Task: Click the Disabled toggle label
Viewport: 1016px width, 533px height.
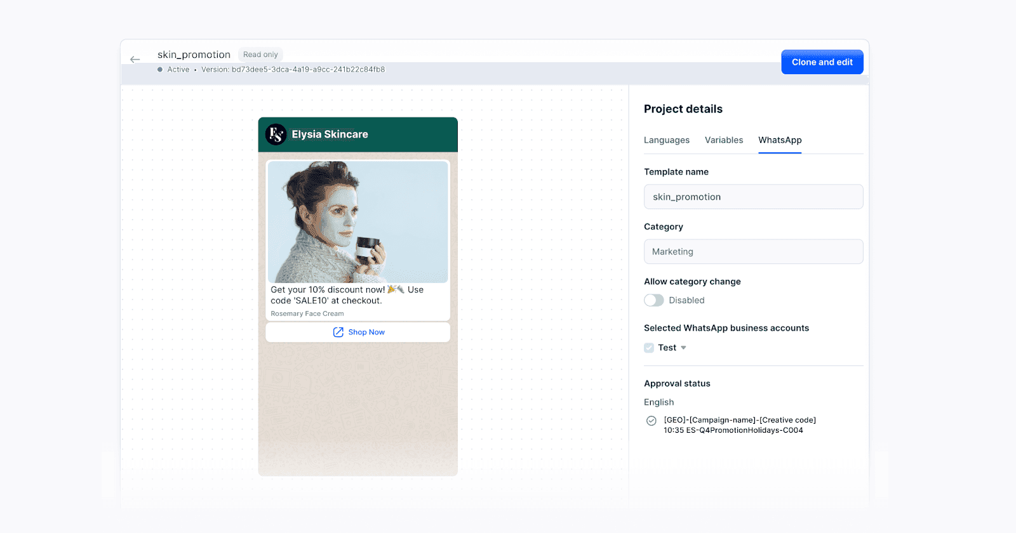Action: [x=686, y=300]
